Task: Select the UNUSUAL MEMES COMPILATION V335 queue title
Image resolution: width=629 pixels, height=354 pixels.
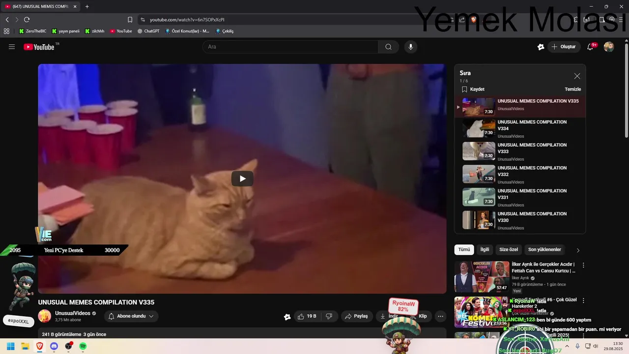Action: (x=538, y=101)
